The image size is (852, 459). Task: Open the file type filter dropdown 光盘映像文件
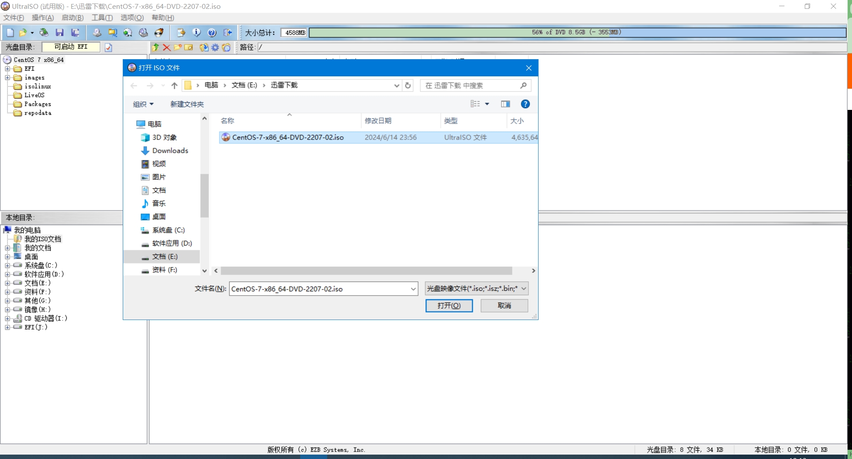coord(476,289)
